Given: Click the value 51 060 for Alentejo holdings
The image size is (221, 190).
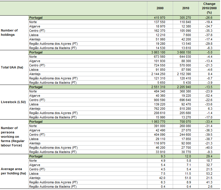Looking at the screenshot, I should [x=160, y=40].
